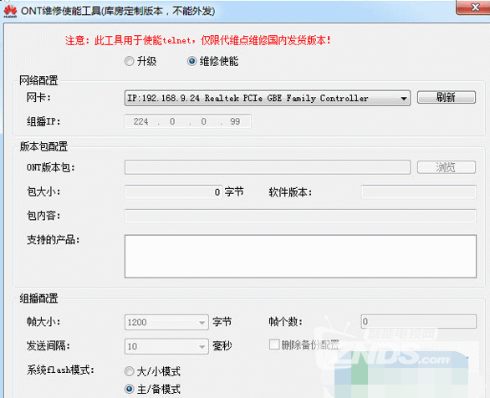The image size is (490, 398).
Task: Click the ONT版本包 path field
Action: (268, 167)
